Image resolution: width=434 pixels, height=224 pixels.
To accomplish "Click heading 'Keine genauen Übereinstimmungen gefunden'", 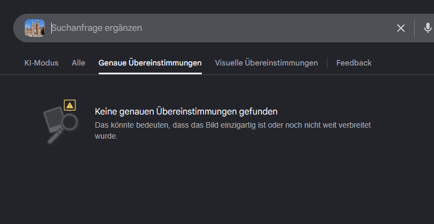I will [x=186, y=112].
